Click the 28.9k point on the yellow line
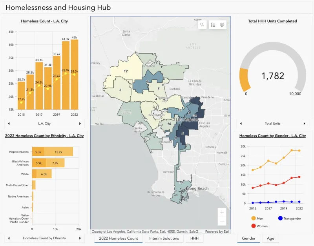This screenshot has width=314, height=246. tap(66, 73)
